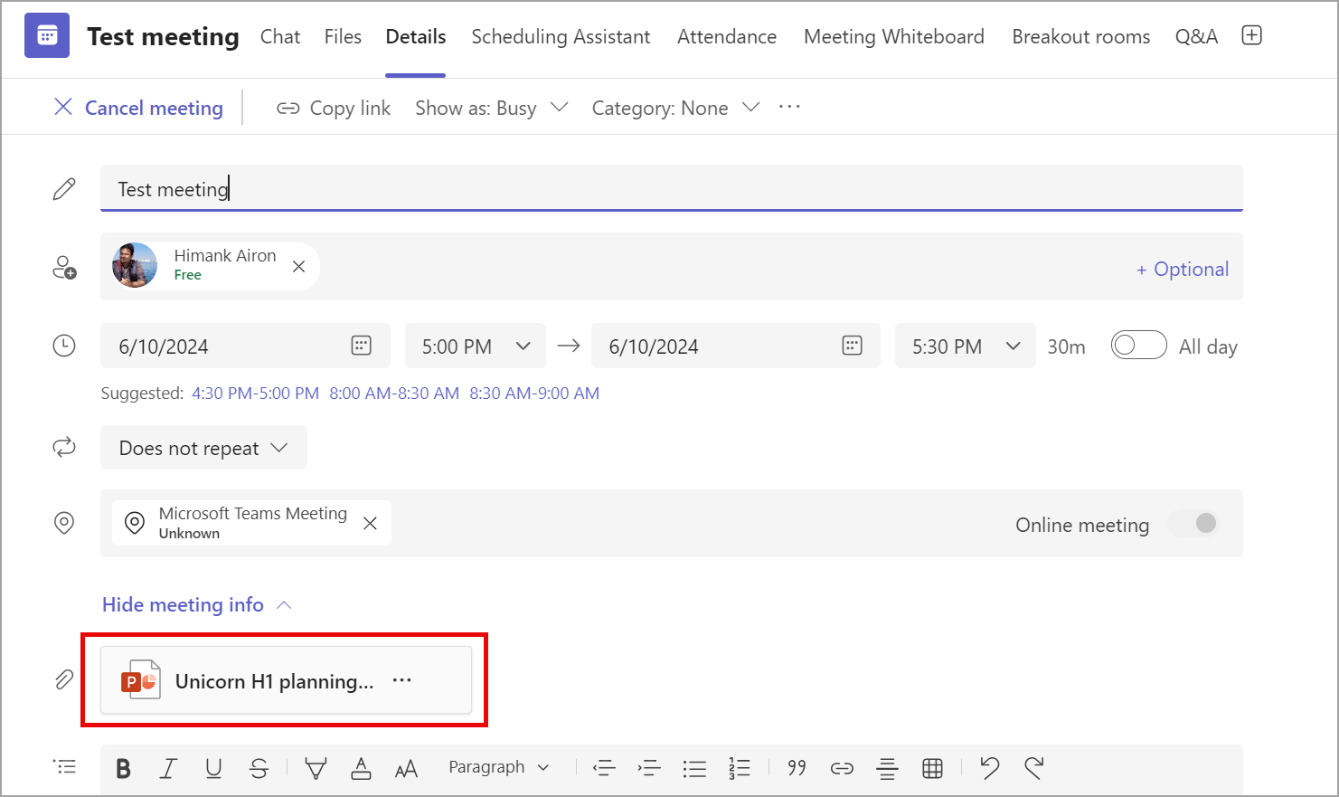Switch to the Breakout rooms tab
This screenshot has width=1339, height=797.
(1081, 36)
